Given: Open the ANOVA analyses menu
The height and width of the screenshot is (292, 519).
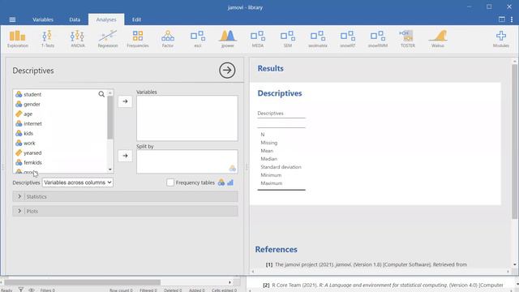Looking at the screenshot, I should [x=78, y=39].
